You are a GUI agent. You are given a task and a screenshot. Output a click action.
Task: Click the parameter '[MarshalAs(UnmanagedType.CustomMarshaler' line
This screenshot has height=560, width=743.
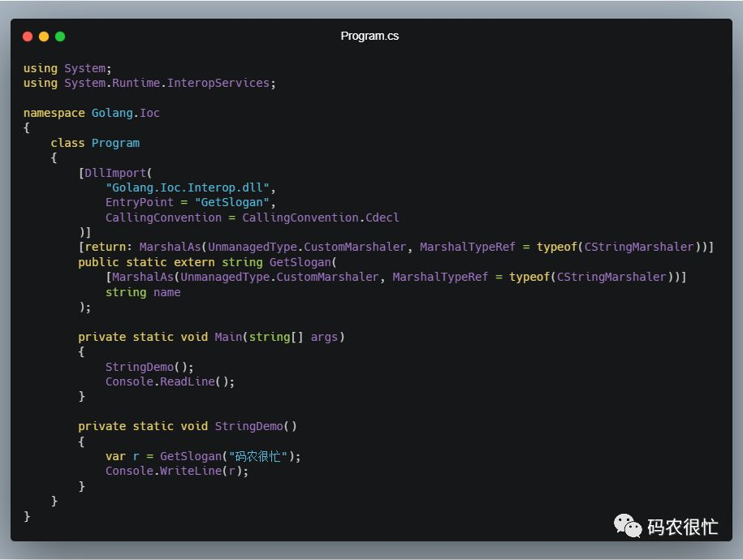pyautogui.click(x=395, y=277)
